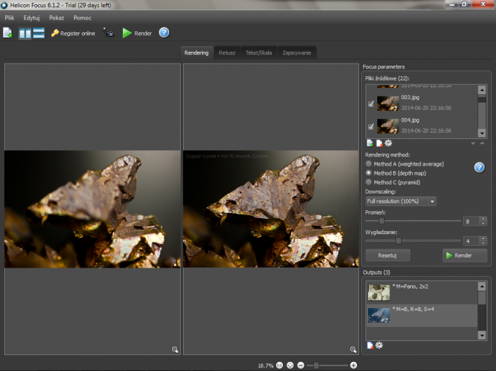This screenshot has height=371, width=496.
Task: Decrease Promień value with down arrow
Action: coord(483,224)
